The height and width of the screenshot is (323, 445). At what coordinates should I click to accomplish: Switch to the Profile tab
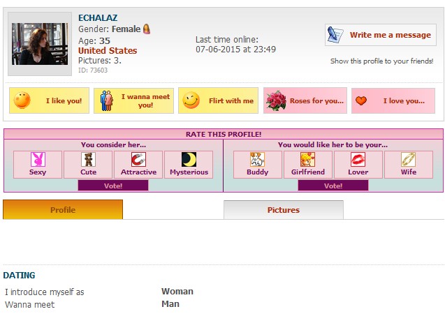[63, 210]
